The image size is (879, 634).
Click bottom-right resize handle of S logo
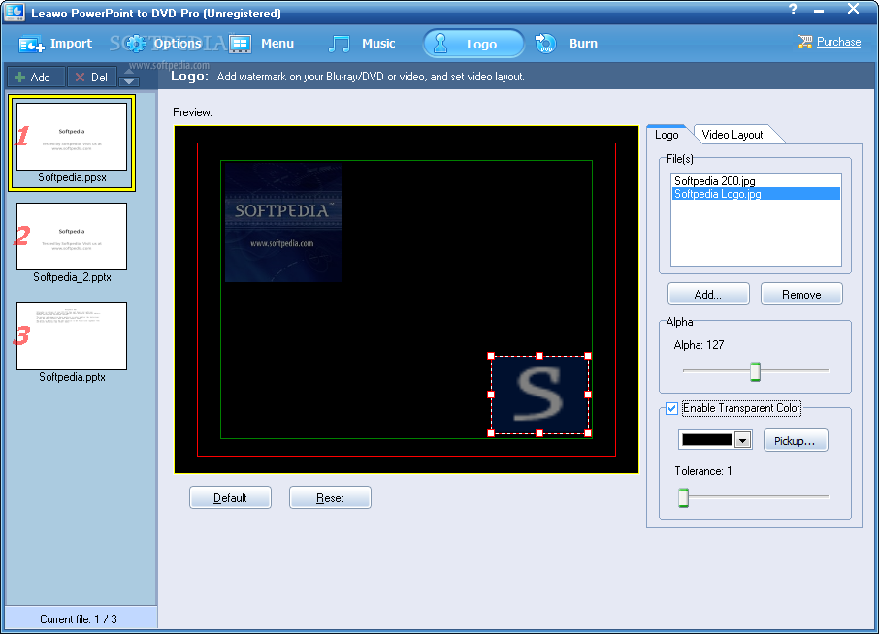click(588, 433)
